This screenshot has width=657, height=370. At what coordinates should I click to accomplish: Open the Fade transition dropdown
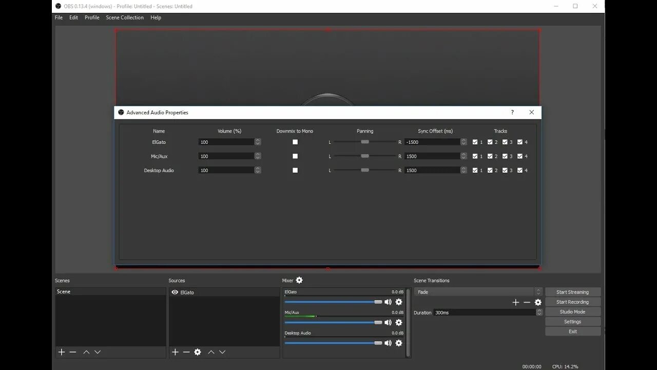[479, 292]
